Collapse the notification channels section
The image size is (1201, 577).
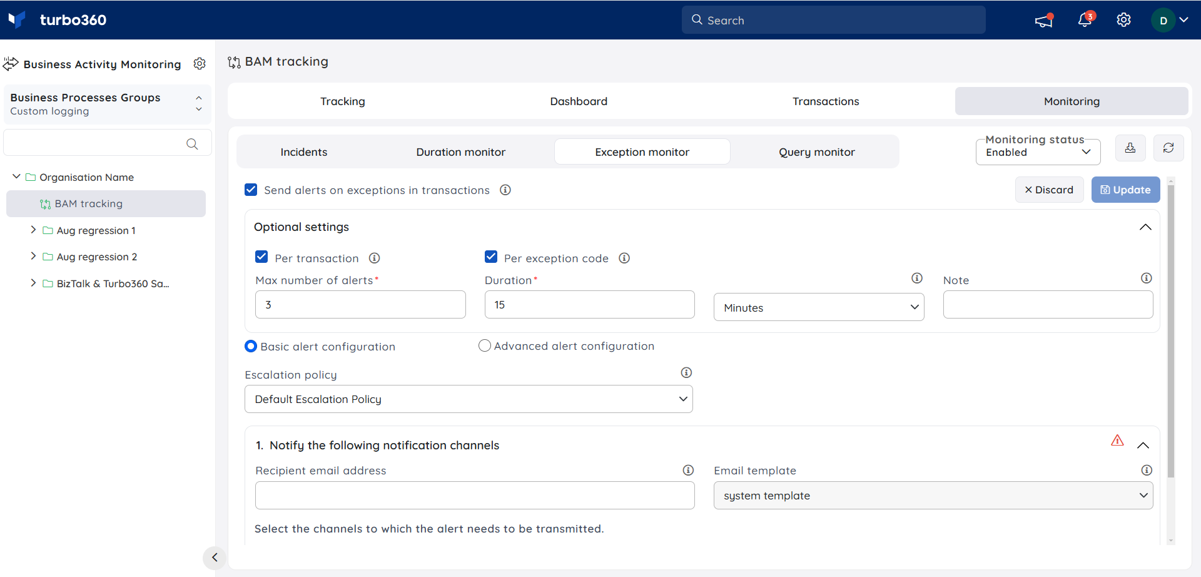click(1143, 446)
